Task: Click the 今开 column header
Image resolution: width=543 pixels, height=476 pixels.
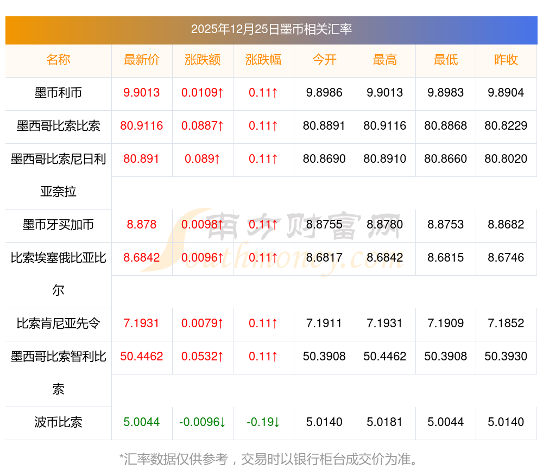Action: (x=324, y=60)
